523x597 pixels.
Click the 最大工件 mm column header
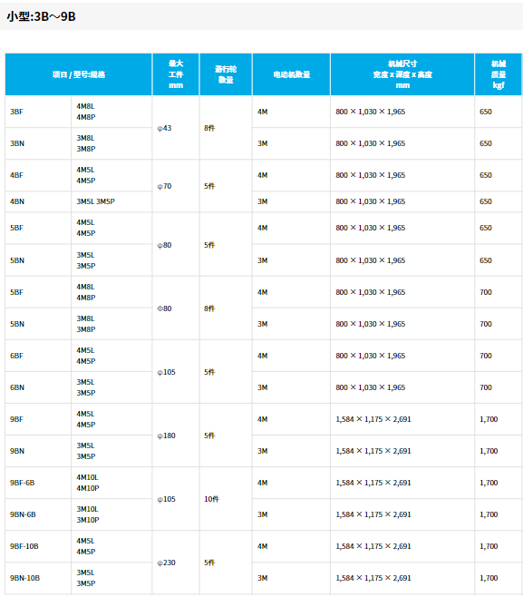click(176, 74)
